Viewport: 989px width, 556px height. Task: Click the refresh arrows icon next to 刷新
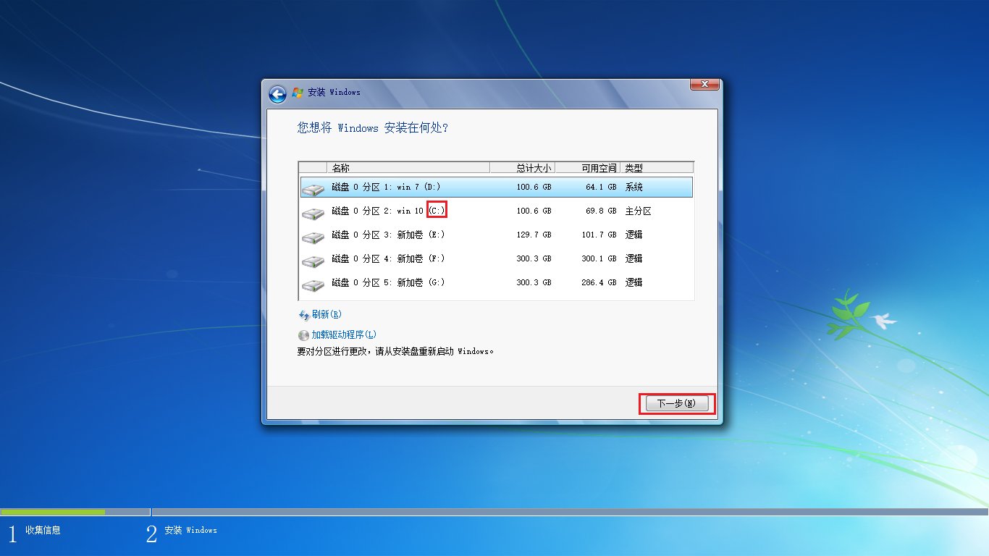tap(304, 314)
